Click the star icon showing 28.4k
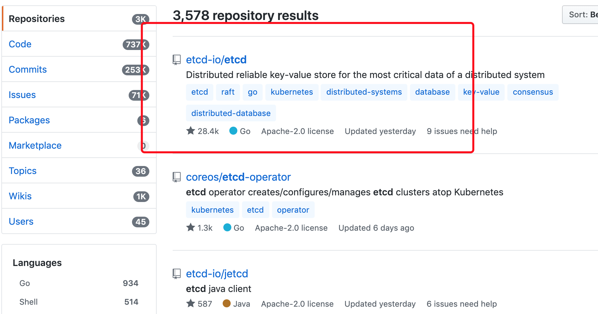 (191, 131)
